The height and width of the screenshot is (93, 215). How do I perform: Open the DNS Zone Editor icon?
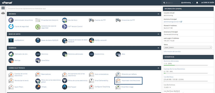coord(38,60)
